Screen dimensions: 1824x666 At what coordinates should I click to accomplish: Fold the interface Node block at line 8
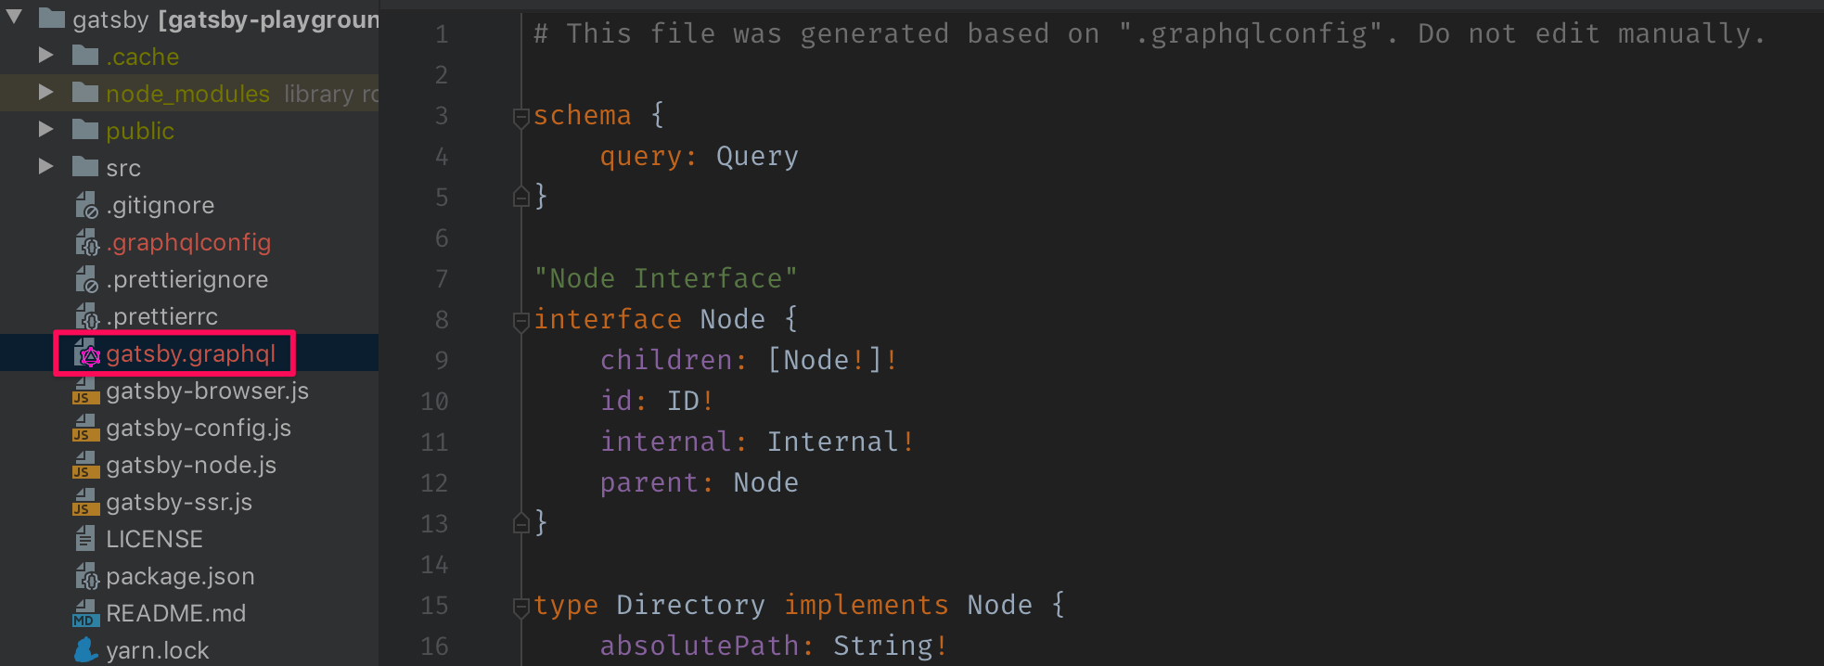point(520,320)
